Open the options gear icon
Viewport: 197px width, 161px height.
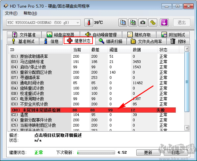pos(153,23)
